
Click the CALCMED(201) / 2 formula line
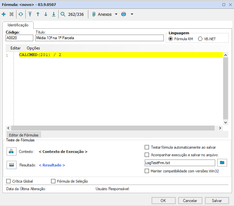[x=121, y=55]
